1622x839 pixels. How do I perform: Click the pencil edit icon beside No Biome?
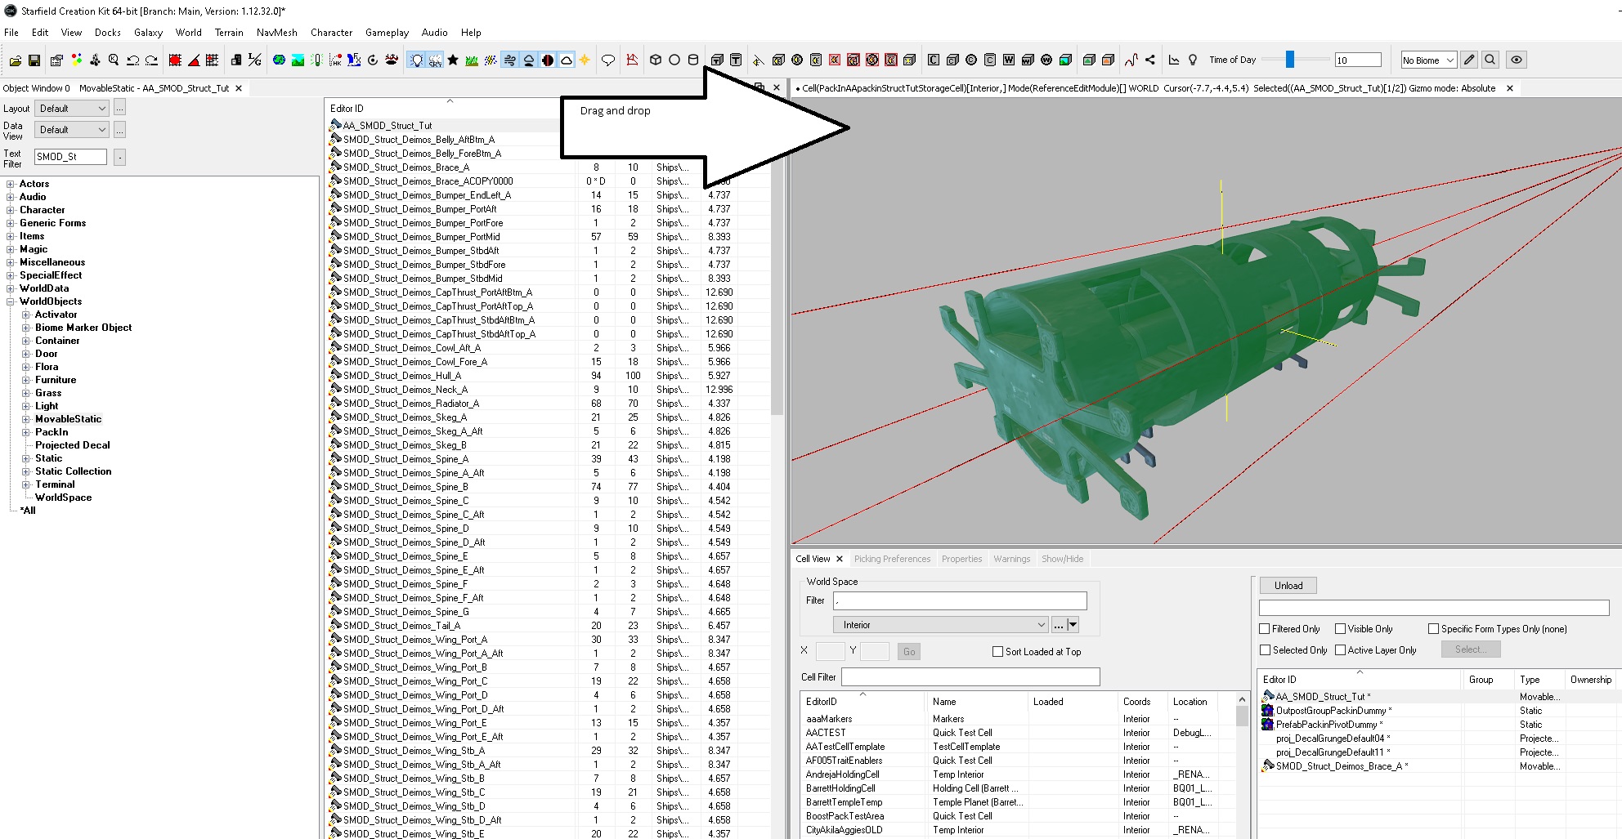1469,60
